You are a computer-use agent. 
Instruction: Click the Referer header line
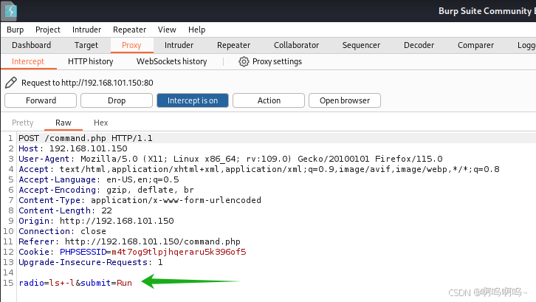pyautogui.click(x=129, y=241)
